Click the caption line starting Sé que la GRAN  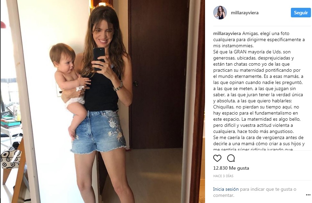(x=252, y=52)
